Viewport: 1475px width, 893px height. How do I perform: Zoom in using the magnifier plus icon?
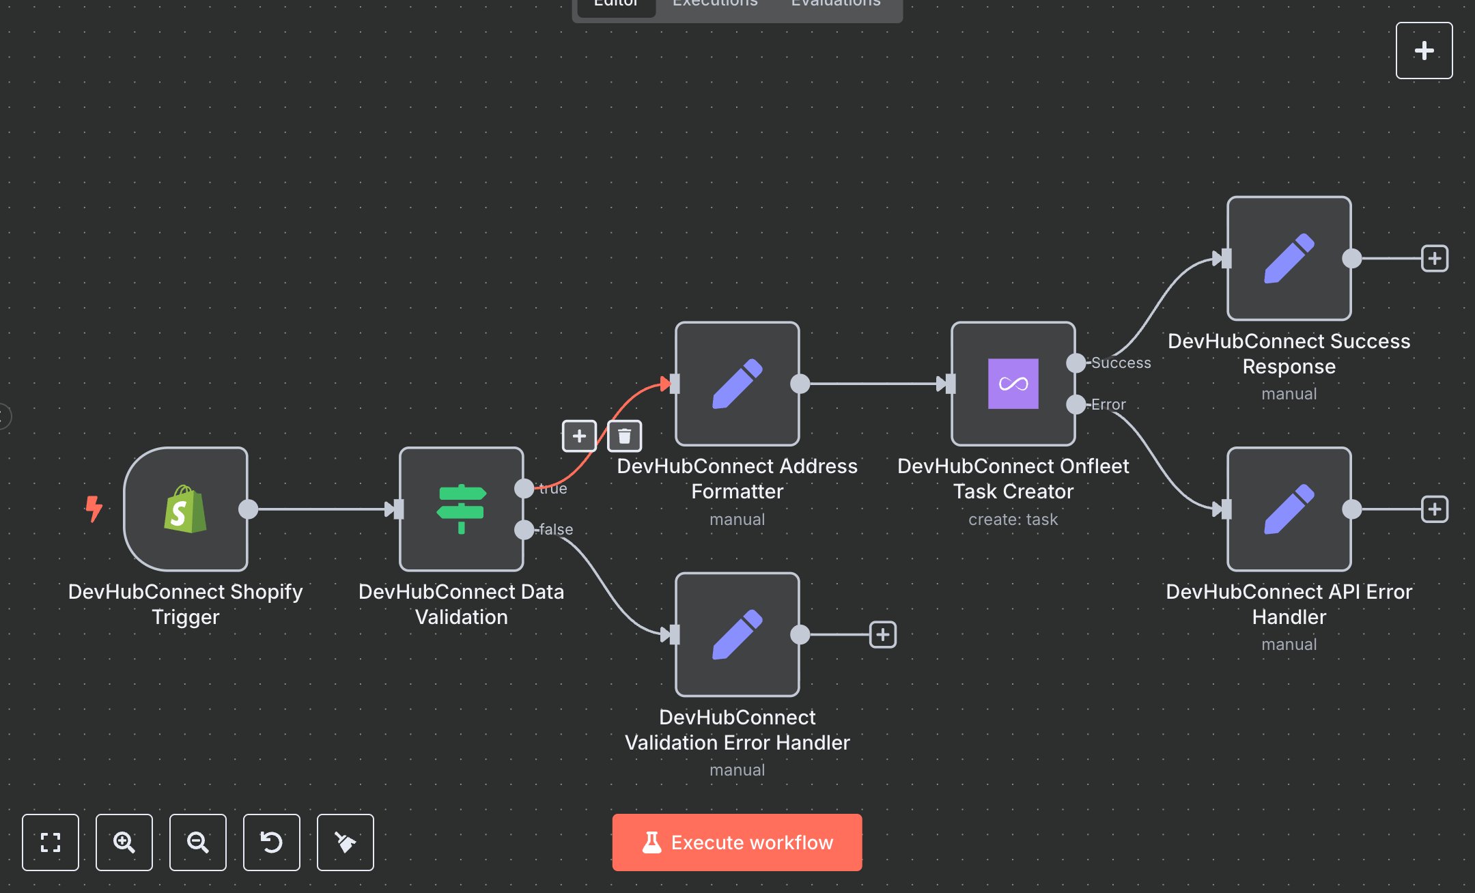[124, 842]
